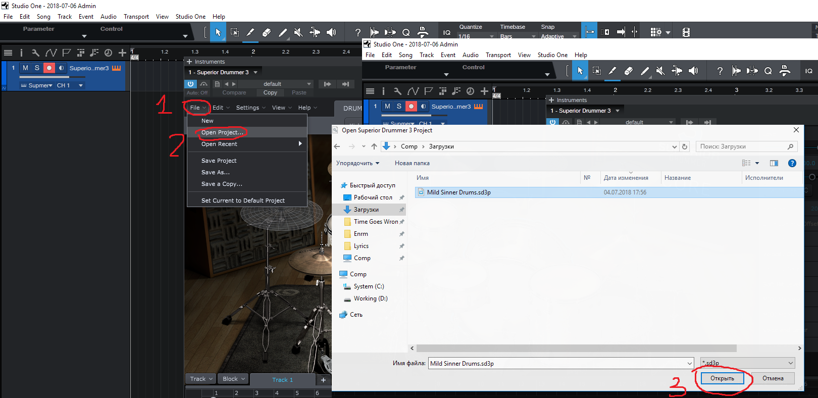818x398 pixels.
Task: Select Eraser tool in right Studio One window
Action: point(629,71)
